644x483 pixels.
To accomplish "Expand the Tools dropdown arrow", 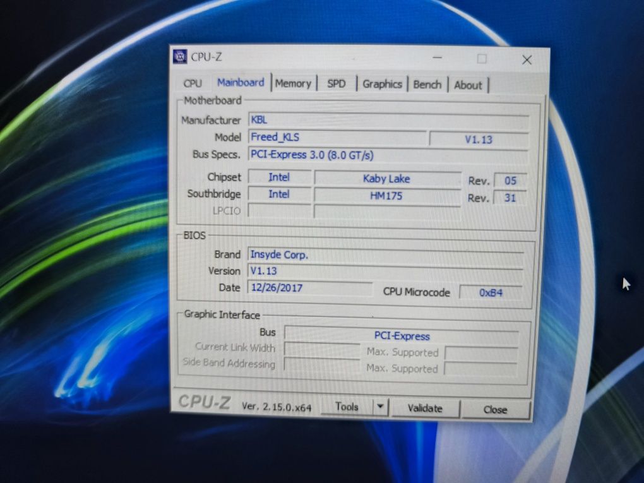I will [380, 407].
